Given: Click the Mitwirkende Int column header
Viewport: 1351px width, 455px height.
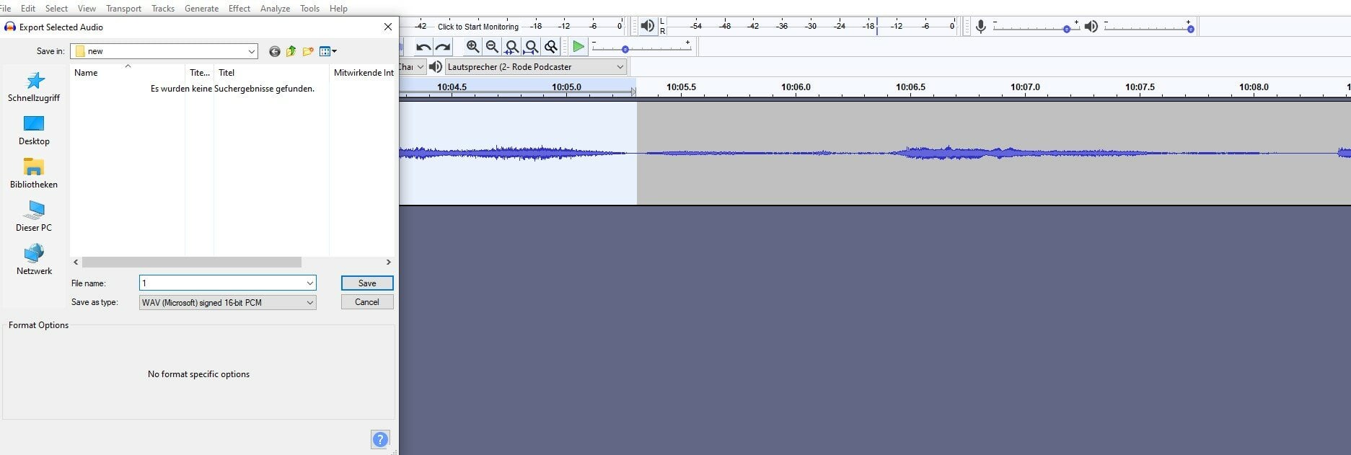Looking at the screenshot, I should pos(364,73).
